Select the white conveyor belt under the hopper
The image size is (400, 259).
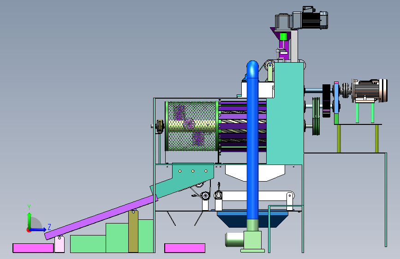point(255,196)
